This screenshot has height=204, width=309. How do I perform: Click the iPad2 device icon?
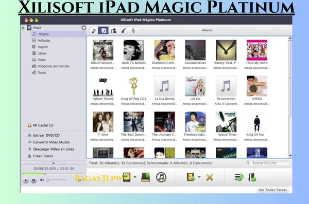point(29,28)
